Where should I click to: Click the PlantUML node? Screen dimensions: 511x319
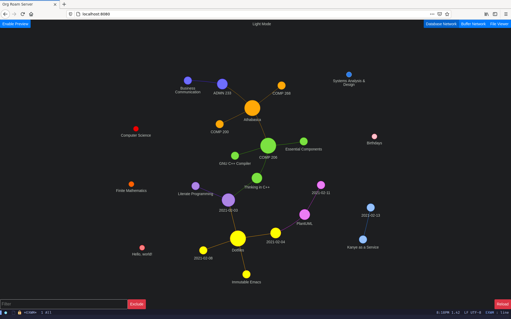coord(304,215)
